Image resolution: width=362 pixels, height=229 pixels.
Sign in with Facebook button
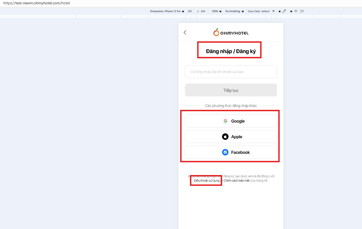pos(231,152)
